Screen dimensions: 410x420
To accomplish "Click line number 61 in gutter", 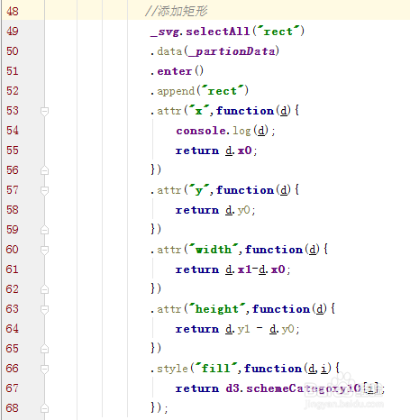I will [x=13, y=269].
